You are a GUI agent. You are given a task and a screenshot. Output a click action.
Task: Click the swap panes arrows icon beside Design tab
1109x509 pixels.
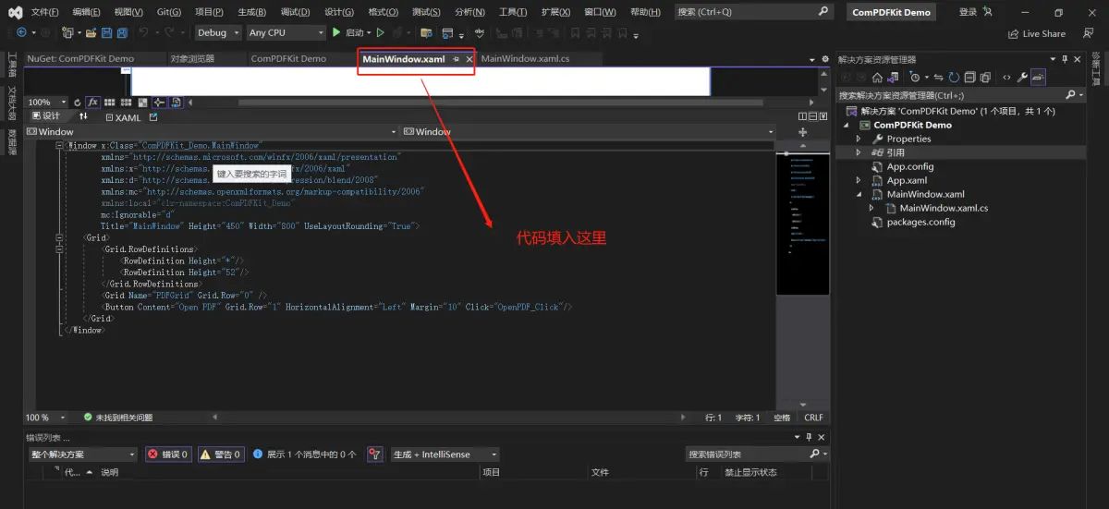pos(83,116)
